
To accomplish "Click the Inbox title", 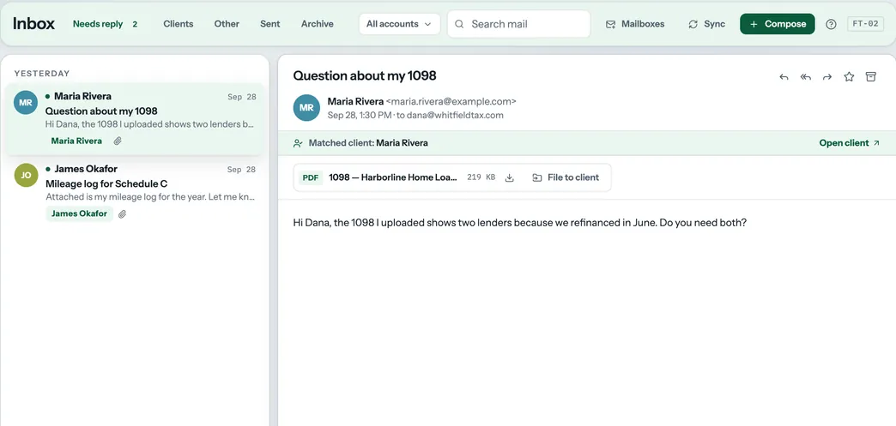I will (33, 24).
